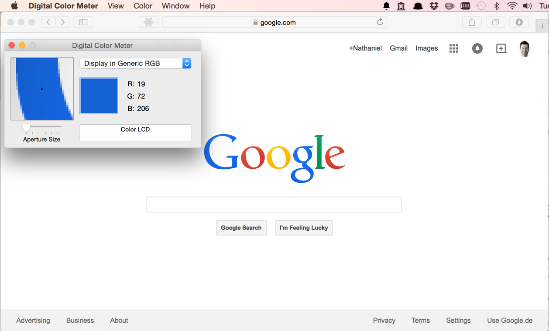Open Google Images link
The height and width of the screenshot is (331, 549).
(x=427, y=48)
